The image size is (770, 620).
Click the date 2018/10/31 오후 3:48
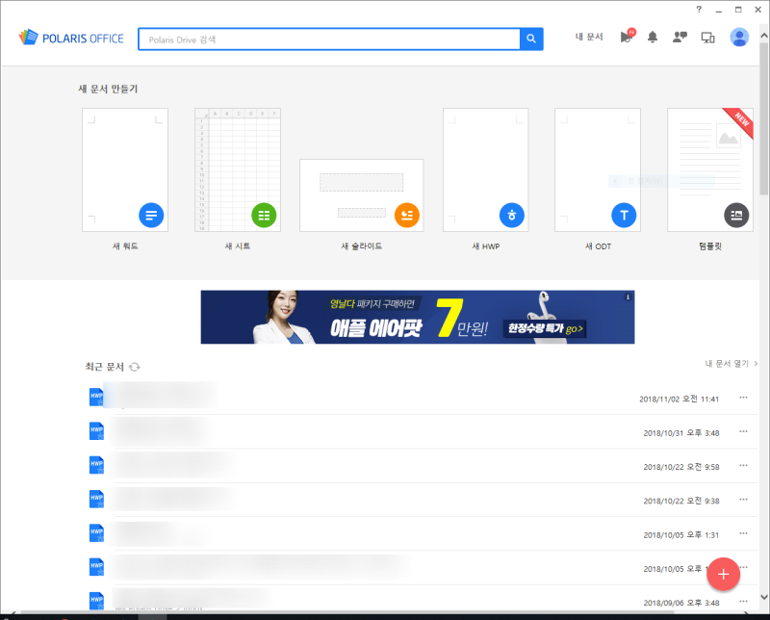(681, 433)
